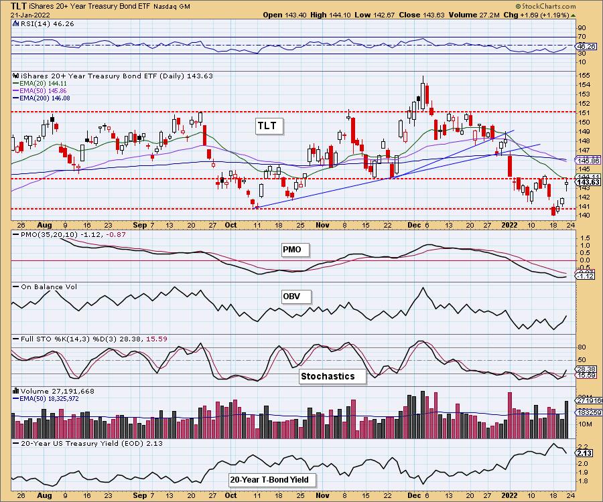Click the TLT annotation box on the price chart
603x502 pixels.
(269, 126)
